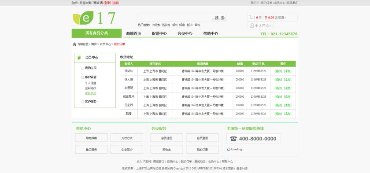
Task: Open 促销中心 nav tab
Action: pyautogui.click(x=159, y=33)
